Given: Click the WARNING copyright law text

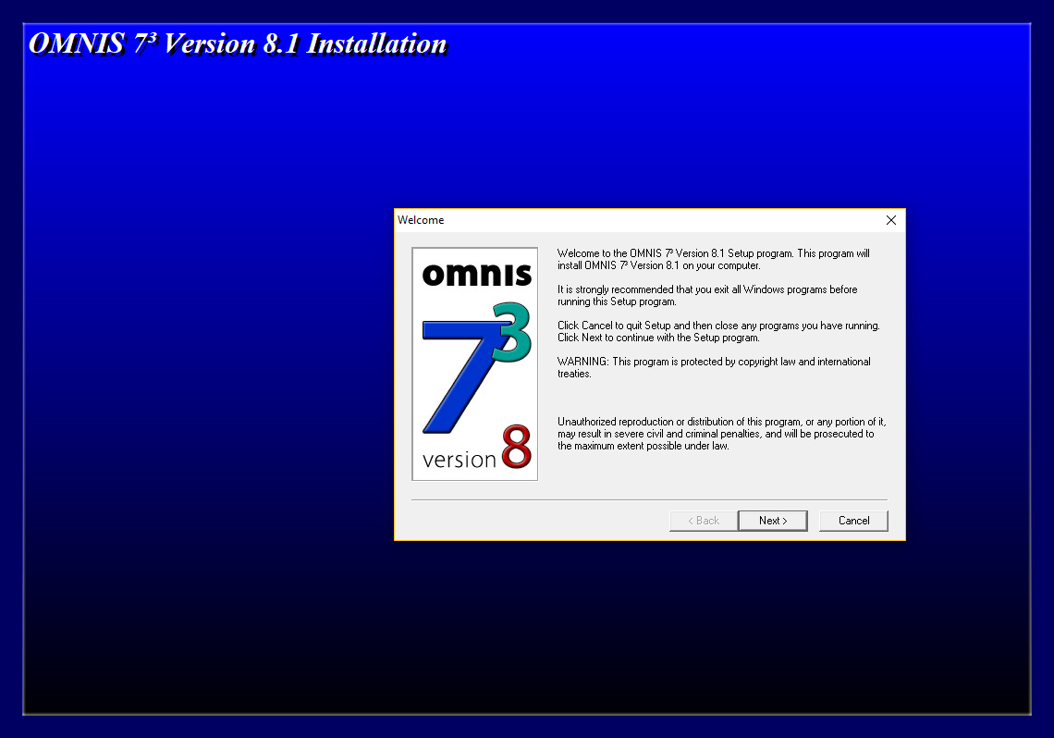Looking at the screenshot, I should coord(713,367).
